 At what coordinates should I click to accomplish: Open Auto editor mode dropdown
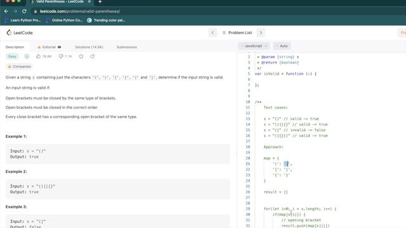282,46
